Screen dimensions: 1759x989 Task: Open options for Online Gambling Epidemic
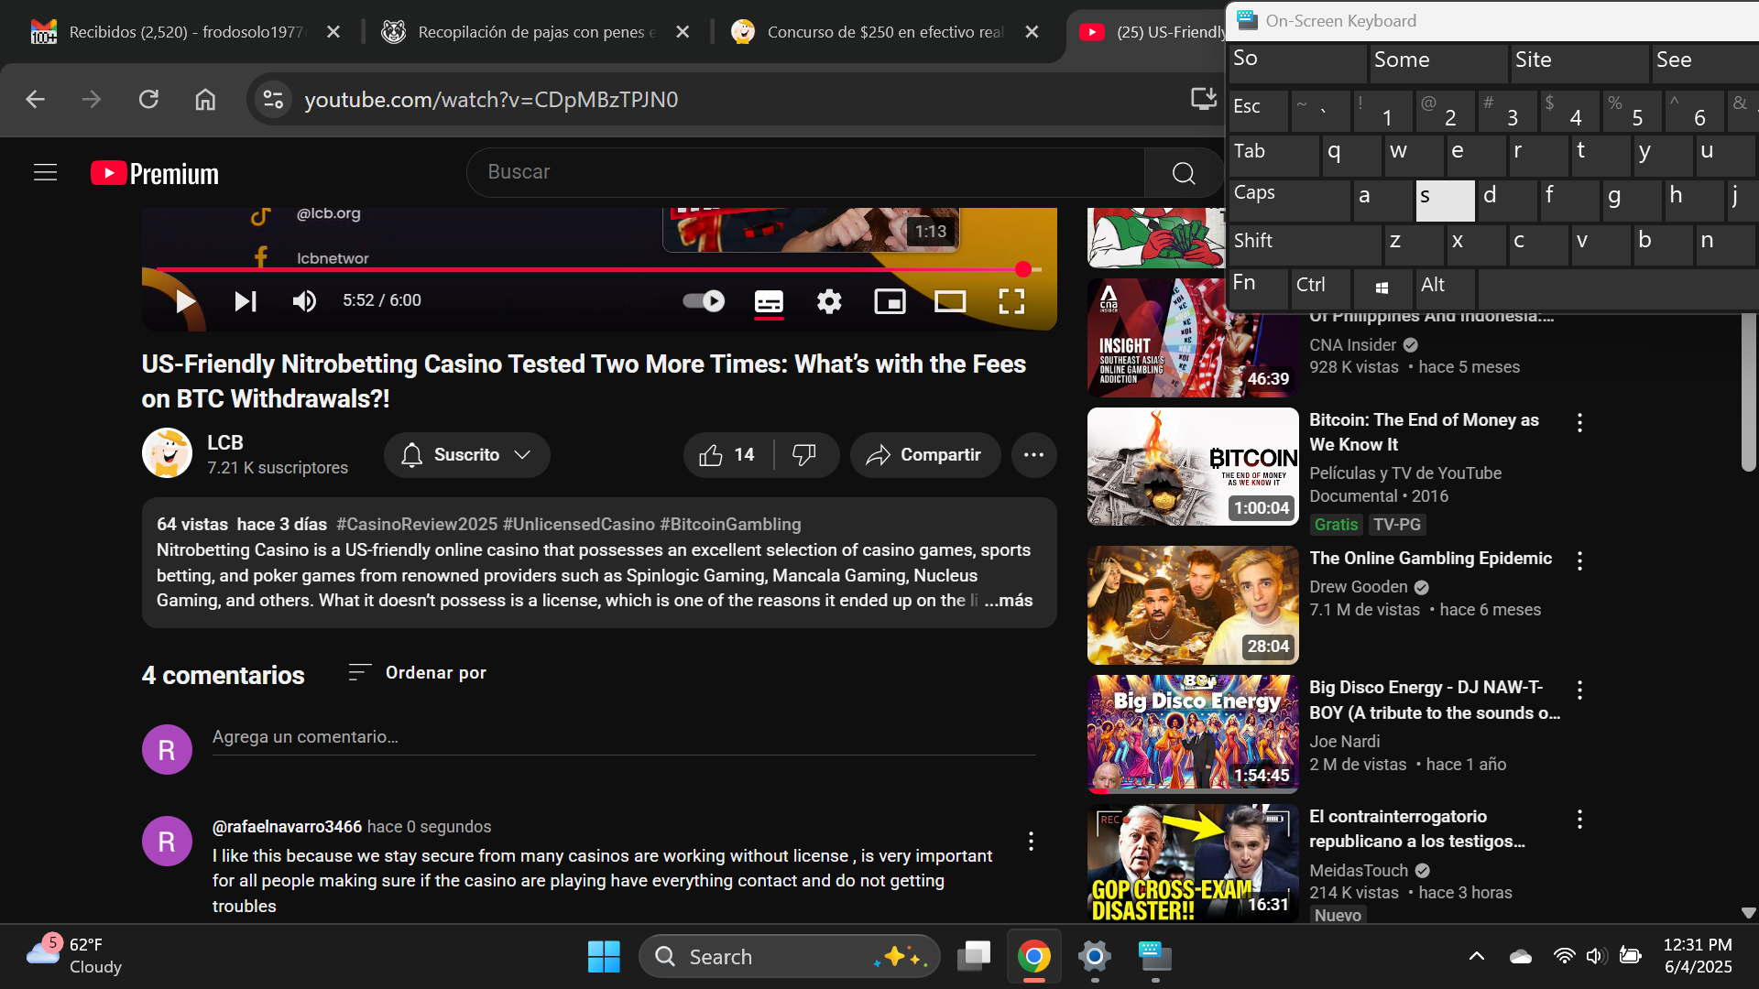(1579, 560)
